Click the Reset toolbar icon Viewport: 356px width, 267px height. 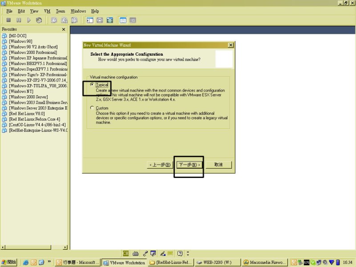click(39, 20)
